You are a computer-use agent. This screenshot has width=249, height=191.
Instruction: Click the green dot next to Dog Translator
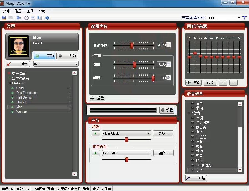(x=12, y=93)
